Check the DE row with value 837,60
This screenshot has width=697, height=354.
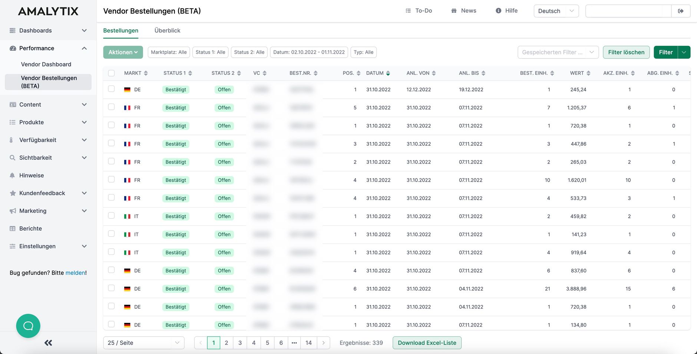pos(111,270)
